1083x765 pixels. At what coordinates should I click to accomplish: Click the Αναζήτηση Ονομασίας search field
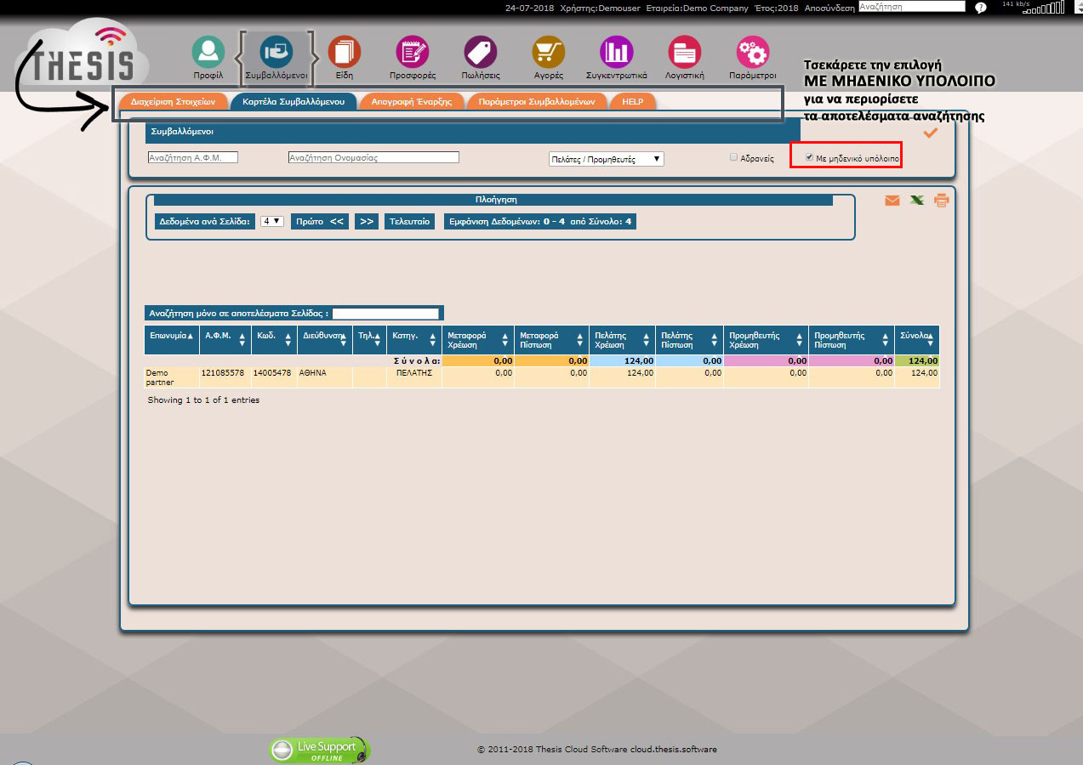pos(373,157)
